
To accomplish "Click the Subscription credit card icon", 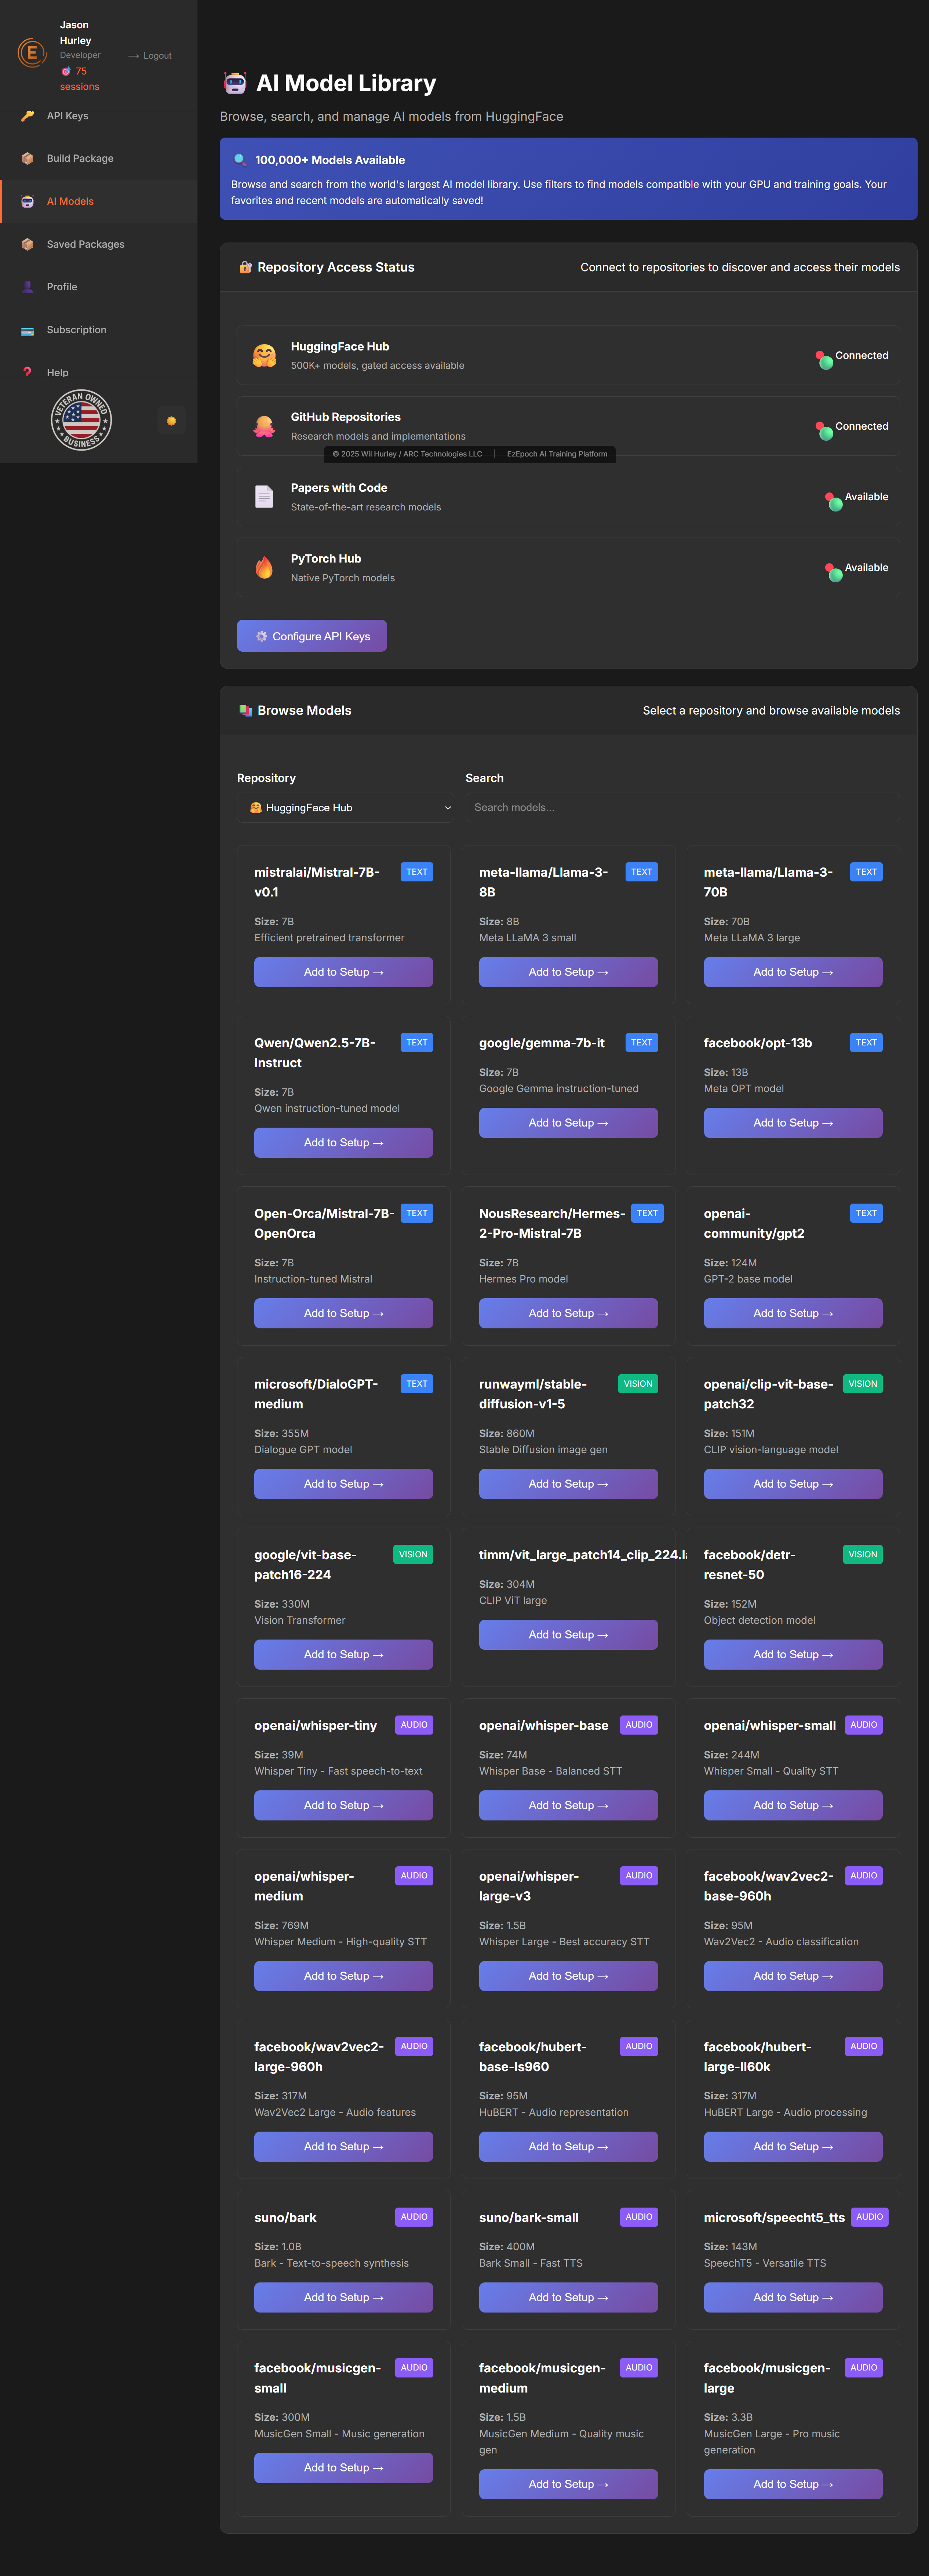I will 27,330.
